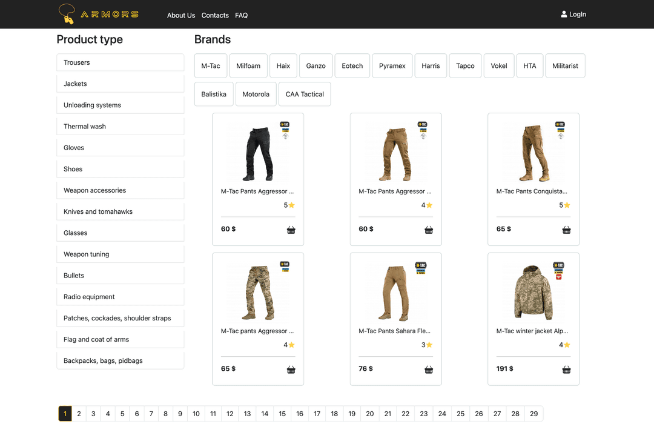Viewport: 654px width, 441px height.
Task: Select Thermal wash category
Action: tap(120, 126)
